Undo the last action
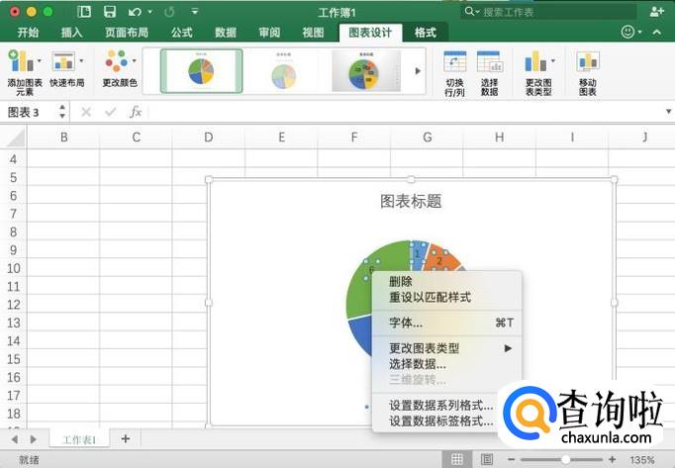Screen dimensions: 675x468 click(x=135, y=12)
